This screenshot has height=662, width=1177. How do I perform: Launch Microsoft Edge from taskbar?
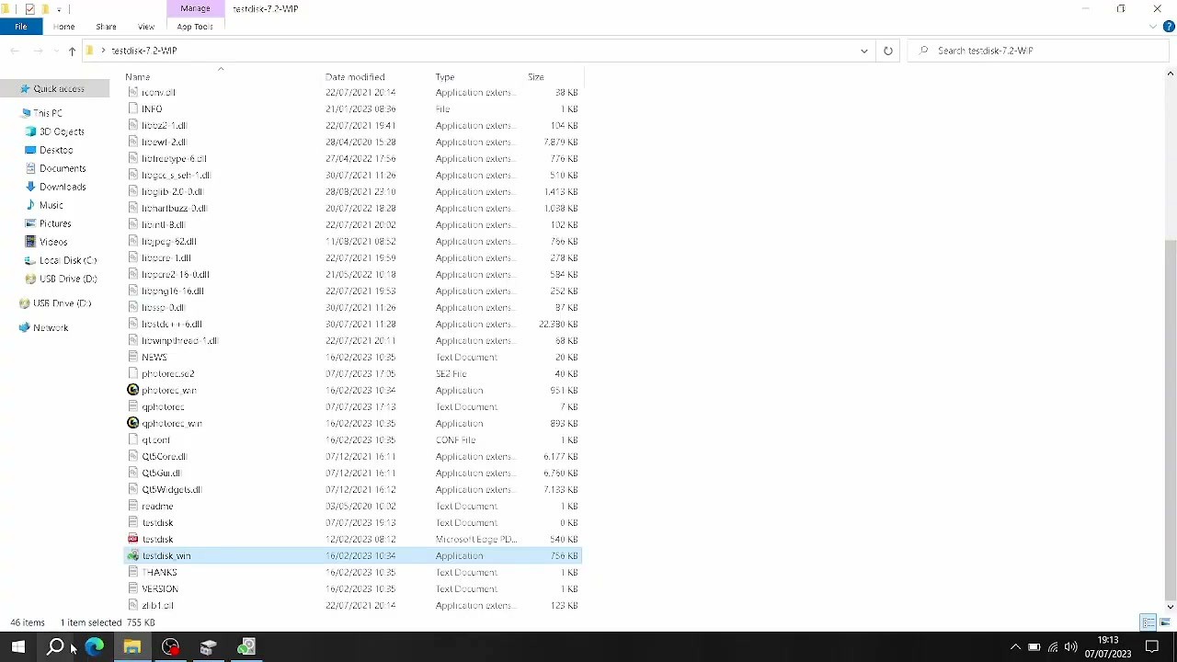click(94, 647)
